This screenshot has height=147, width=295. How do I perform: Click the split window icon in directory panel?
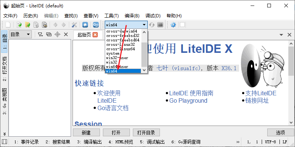[x=49, y=34]
